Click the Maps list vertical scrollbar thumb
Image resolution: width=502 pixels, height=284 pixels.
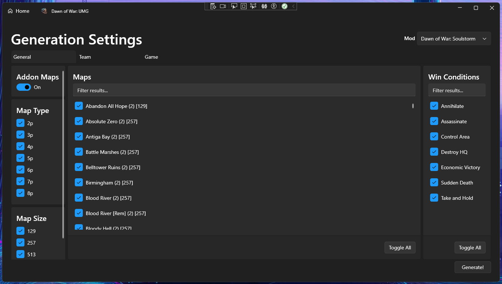click(x=413, y=106)
